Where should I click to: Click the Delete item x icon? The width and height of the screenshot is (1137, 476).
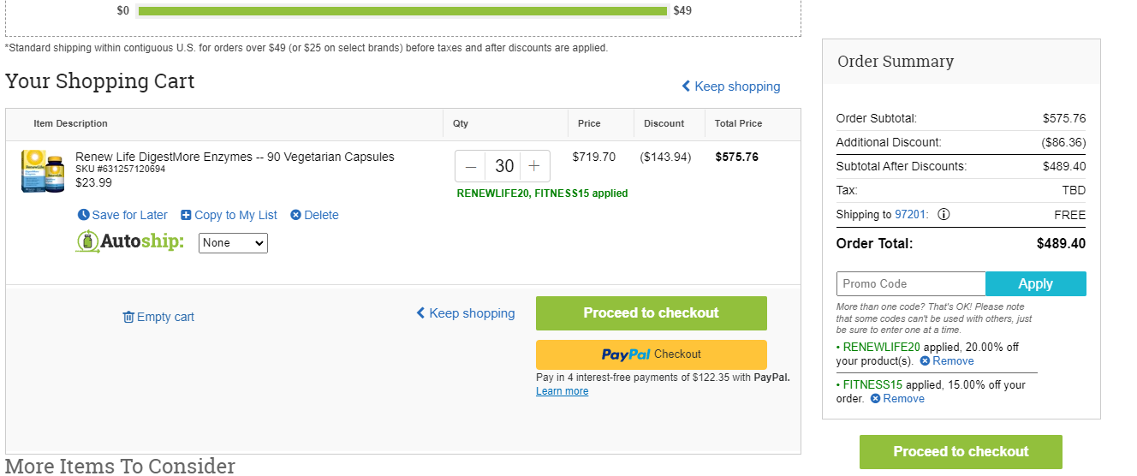[x=295, y=215]
